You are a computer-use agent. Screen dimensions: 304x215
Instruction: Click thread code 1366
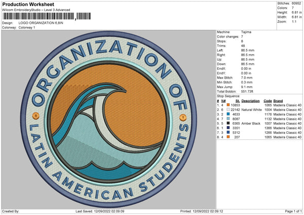click(x=268, y=128)
